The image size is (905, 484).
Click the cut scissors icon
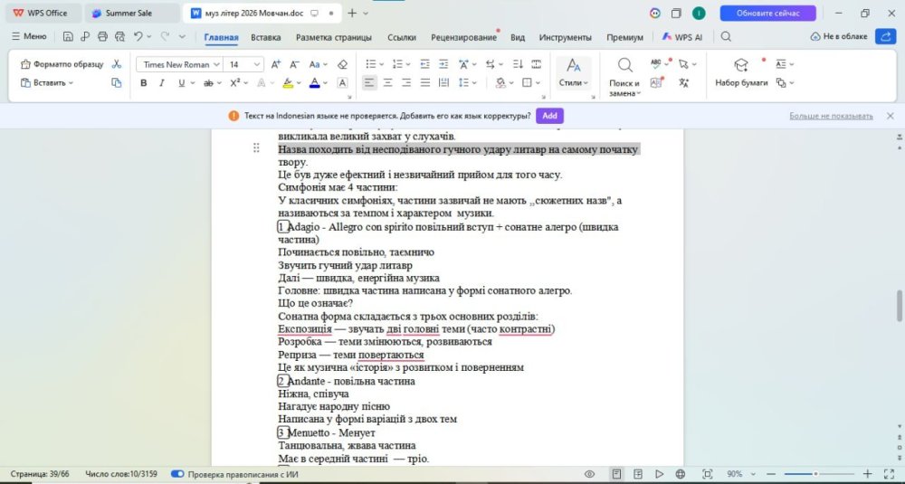tap(117, 64)
